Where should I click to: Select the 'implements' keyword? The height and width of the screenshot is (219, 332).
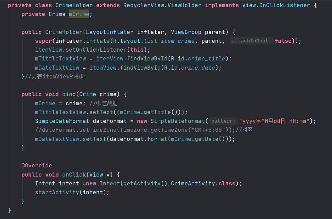coord(222,5)
